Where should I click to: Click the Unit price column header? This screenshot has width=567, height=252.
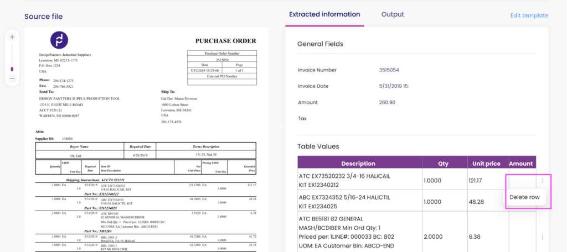coord(486,164)
